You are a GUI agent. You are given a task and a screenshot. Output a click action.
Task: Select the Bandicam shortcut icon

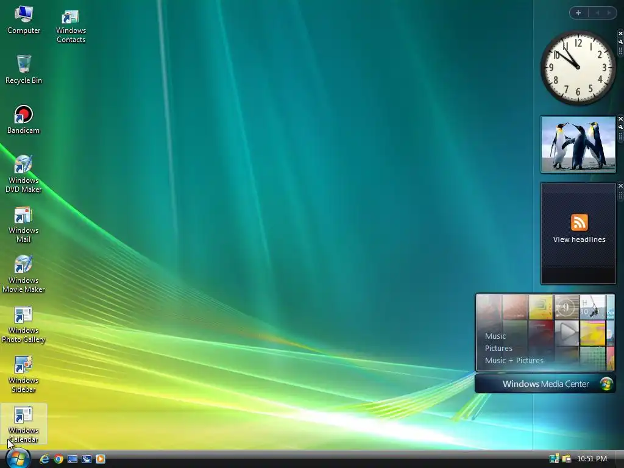[x=24, y=119]
